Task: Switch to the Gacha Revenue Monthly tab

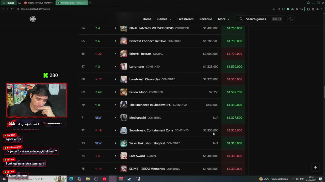Action: 38,3
